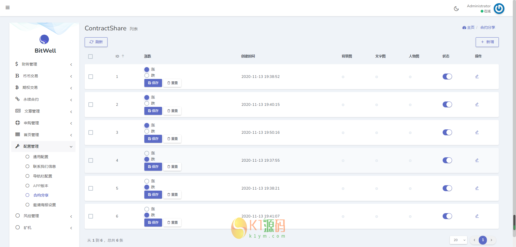Disable the status switch for row 5
This screenshot has height=247, width=516.
[447, 188]
